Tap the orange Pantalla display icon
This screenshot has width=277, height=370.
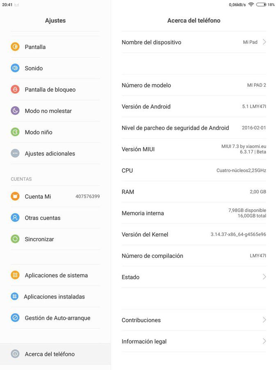[15, 47]
